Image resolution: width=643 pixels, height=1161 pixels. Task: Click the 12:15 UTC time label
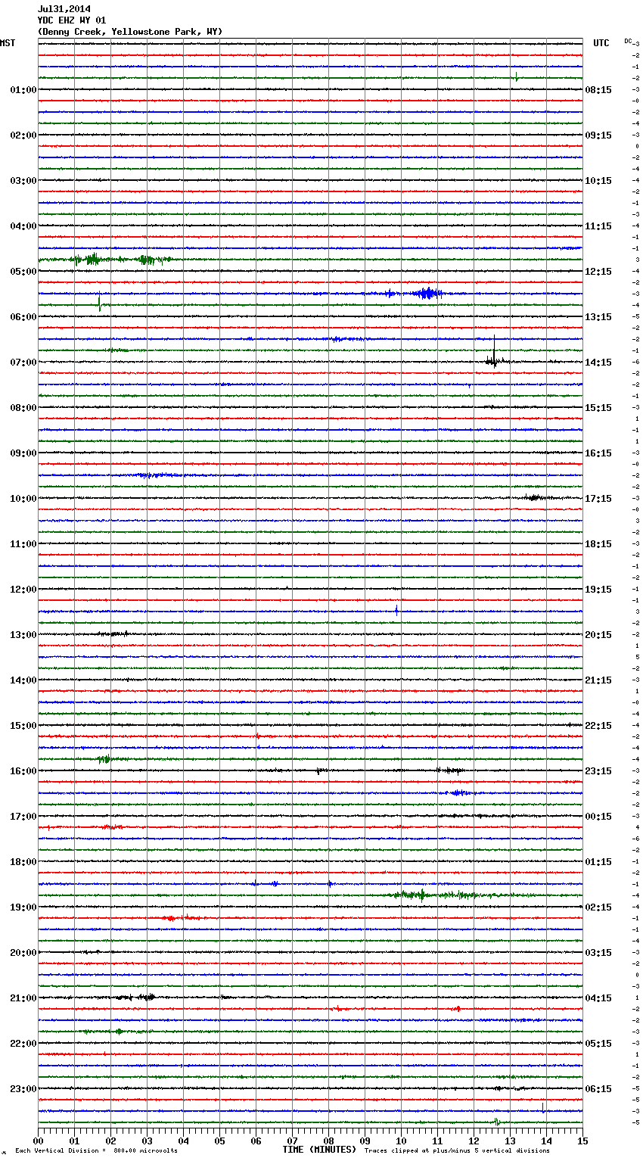point(598,272)
